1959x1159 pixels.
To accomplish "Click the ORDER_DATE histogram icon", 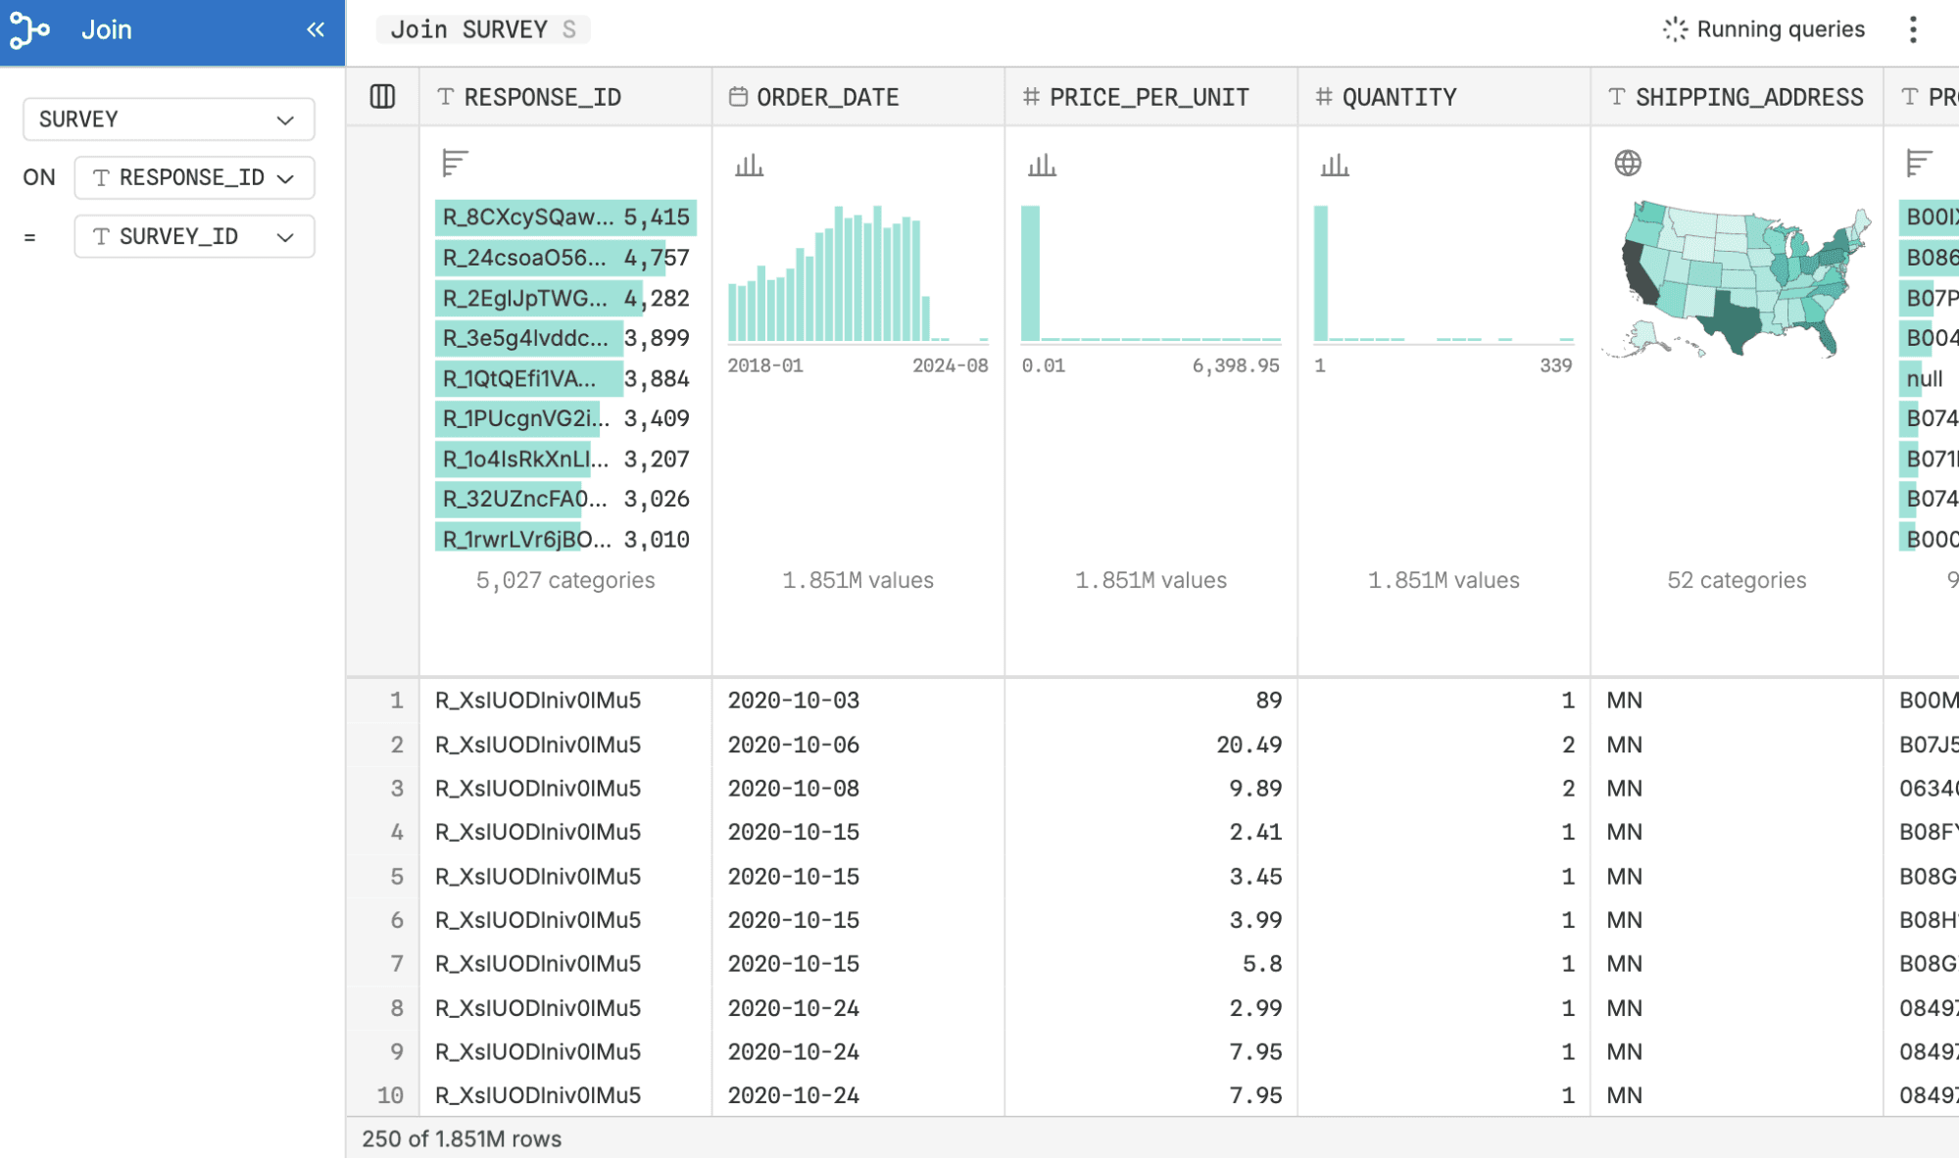I will (749, 165).
